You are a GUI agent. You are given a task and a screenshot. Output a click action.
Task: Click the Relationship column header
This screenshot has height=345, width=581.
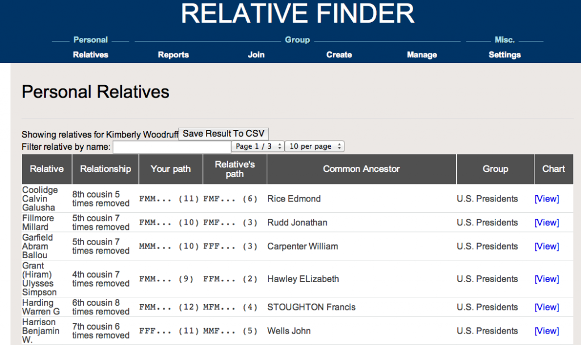click(x=106, y=169)
